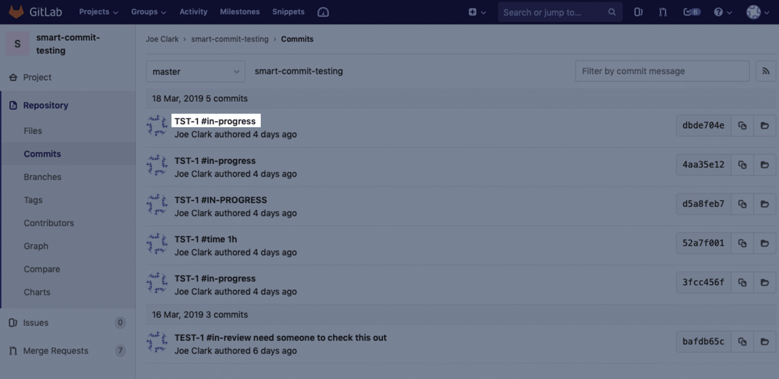The height and width of the screenshot is (379, 779).
Task: Copy commit SHA bafdb65c
Action: pyautogui.click(x=742, y=342)
